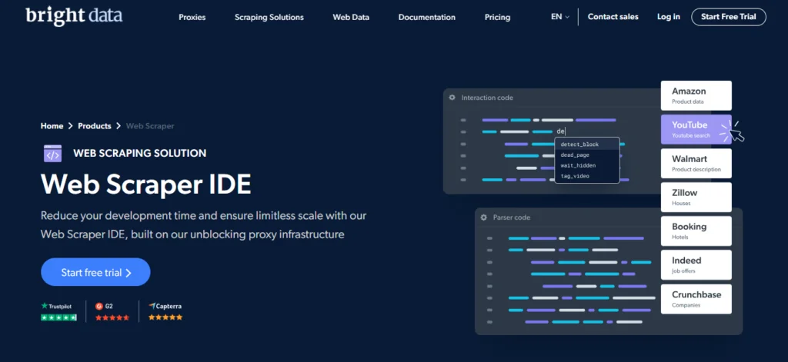Click the Trustpilot green stars
Viewport: 788px width, 362px height.
tap(58, 317)
